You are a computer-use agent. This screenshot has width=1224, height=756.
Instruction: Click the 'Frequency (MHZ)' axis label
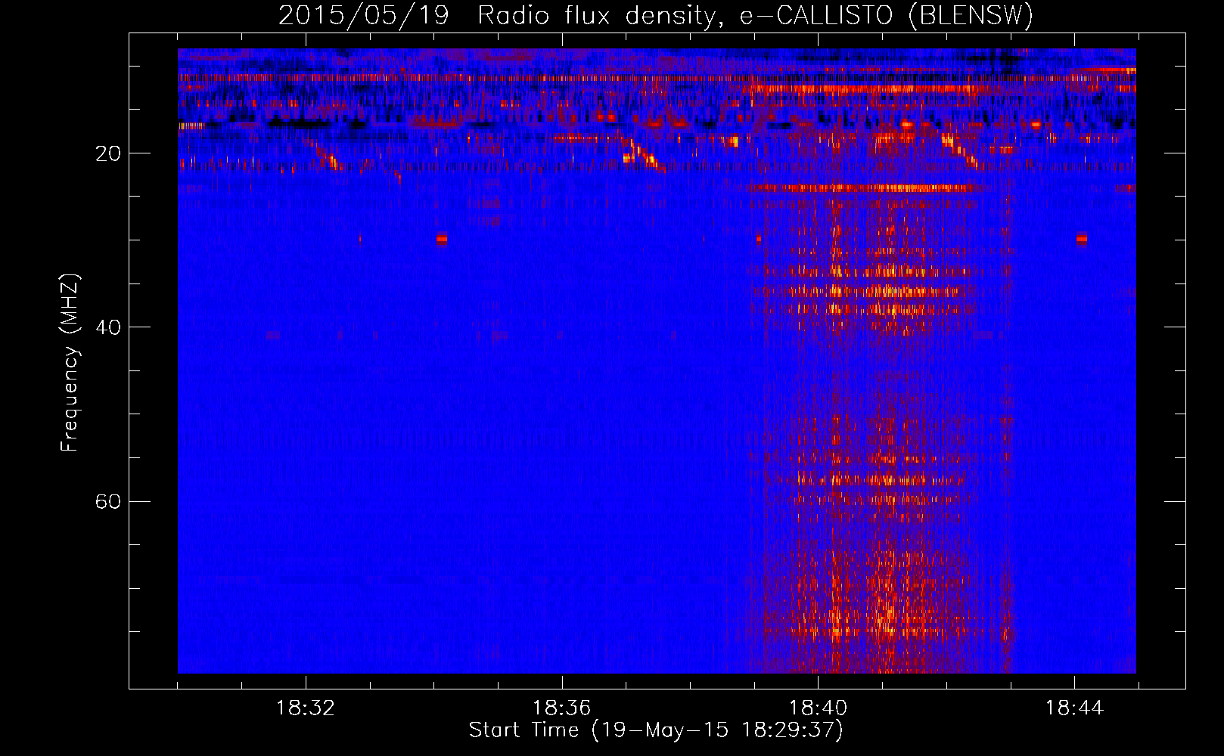70,363
